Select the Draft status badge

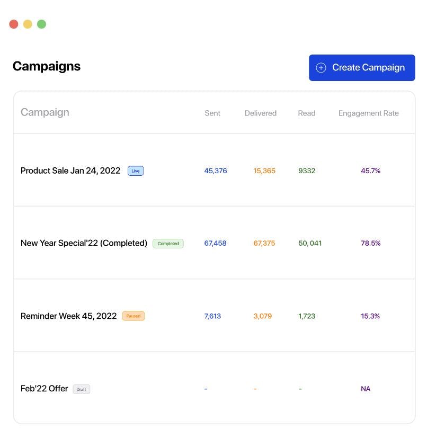82,388
